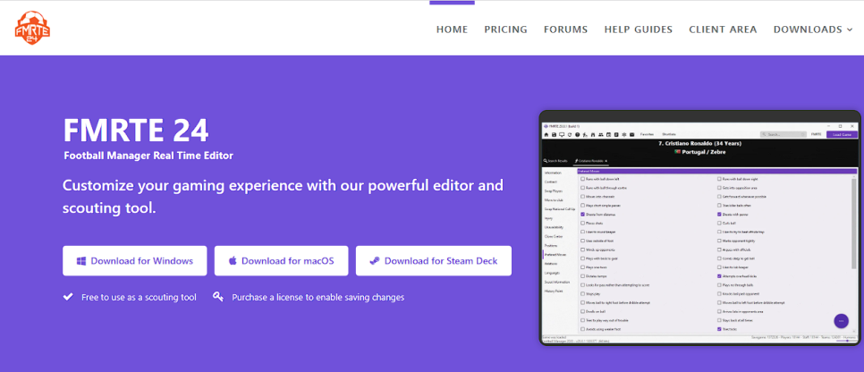Click the Steam logo icon
Viewport: 864px width, 372px height.
374,261
